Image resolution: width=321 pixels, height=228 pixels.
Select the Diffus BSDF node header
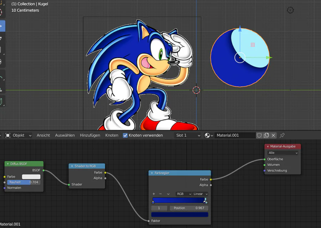pyautogui.click(x=24, y=164)
